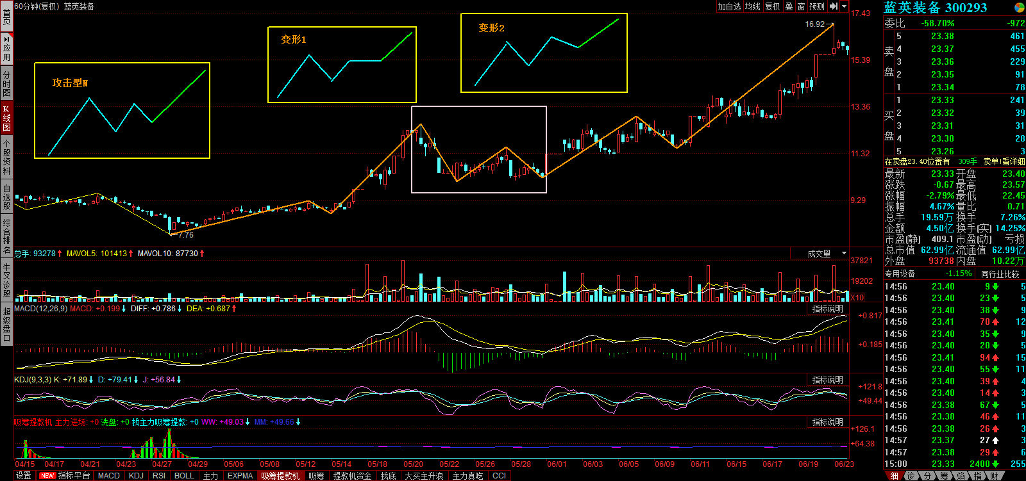This screenshot has height=481, width=1026.
Task: Select the MACD indicator tab
Action: tap(109, 475)
